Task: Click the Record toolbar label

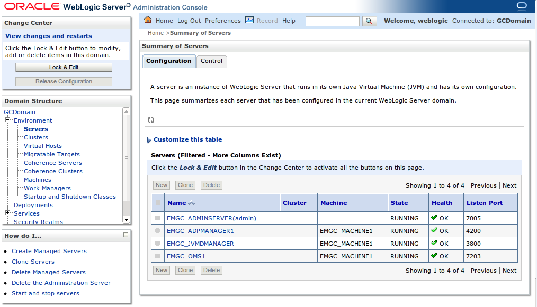Action: tap(267, 21)
